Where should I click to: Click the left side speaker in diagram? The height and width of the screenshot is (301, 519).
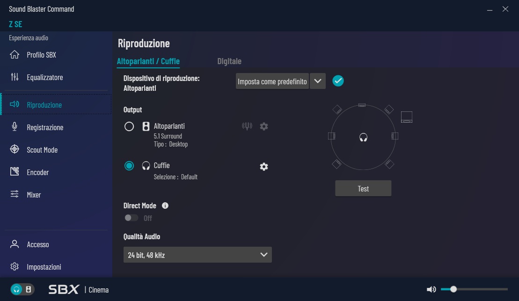click(331, 136)
